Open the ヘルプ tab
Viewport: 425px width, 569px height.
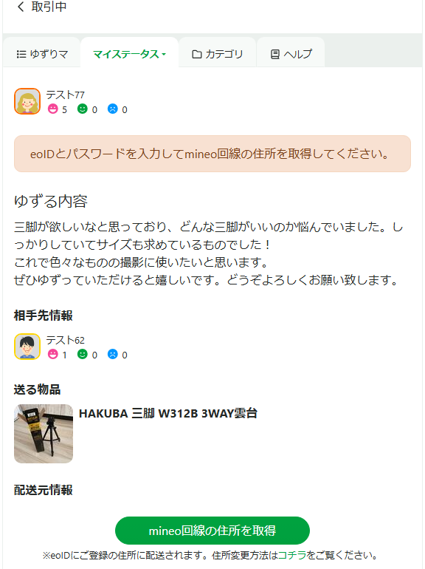click(291, 54)
